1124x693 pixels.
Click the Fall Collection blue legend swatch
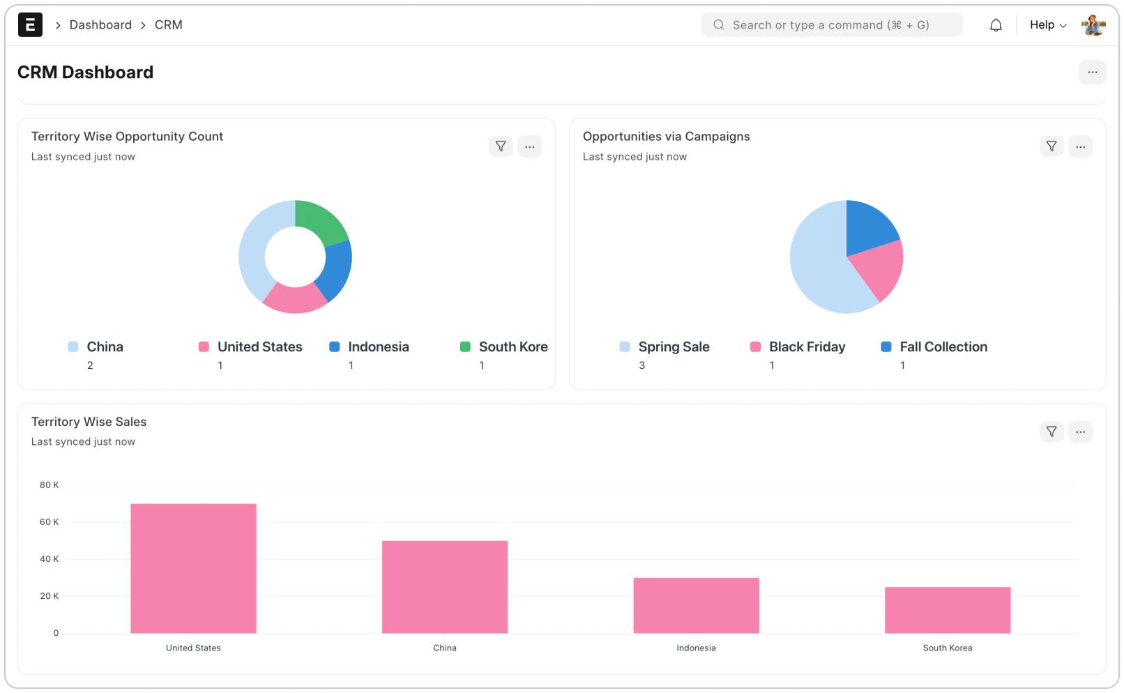click(x=886, y=347)
